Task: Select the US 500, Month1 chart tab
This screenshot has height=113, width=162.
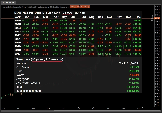Action: [8, 2]
